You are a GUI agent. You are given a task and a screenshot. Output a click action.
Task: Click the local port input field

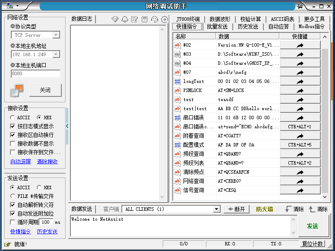(x=35, y=73)
